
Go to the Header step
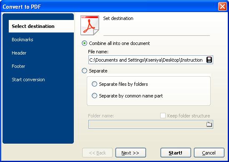(x=19, y=53)
